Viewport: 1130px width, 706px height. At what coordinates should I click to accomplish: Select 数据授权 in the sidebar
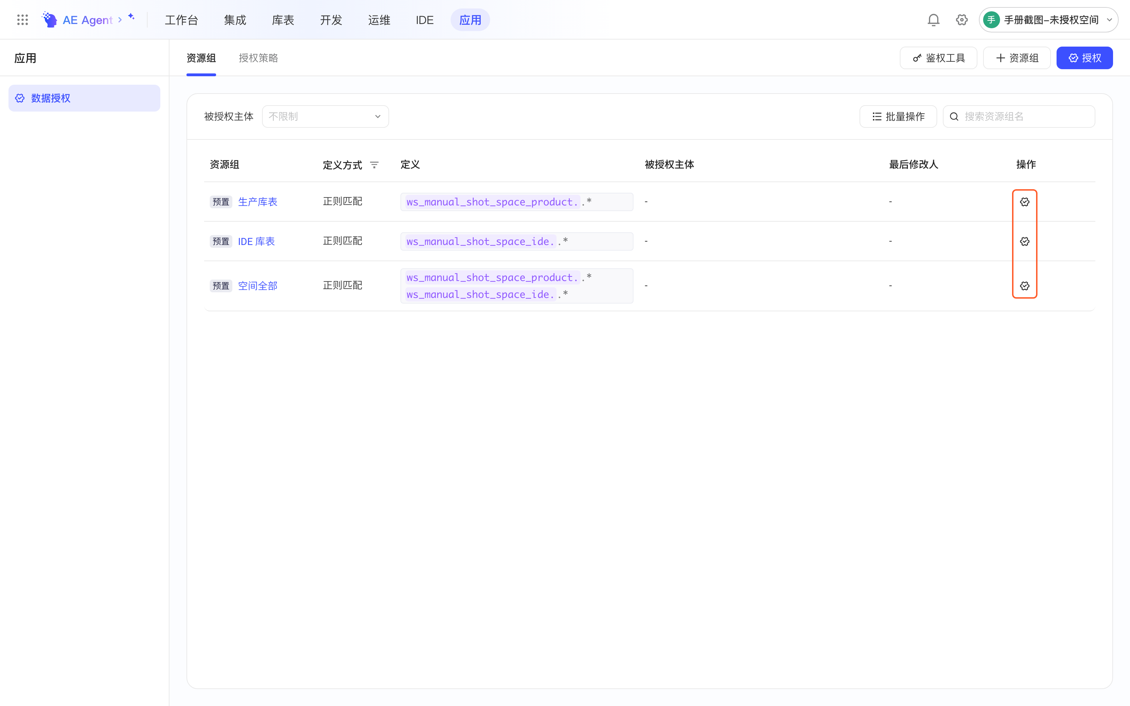84,98
